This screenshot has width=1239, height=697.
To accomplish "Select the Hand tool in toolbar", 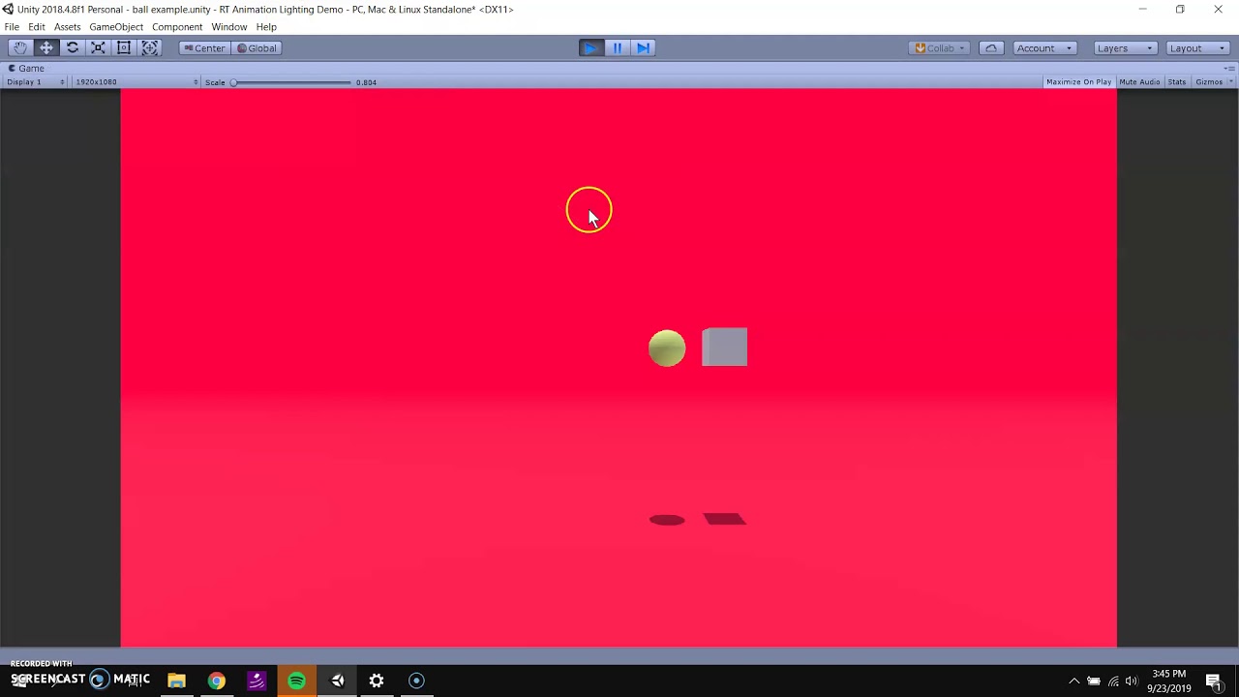I will click(x=19, y=47).
